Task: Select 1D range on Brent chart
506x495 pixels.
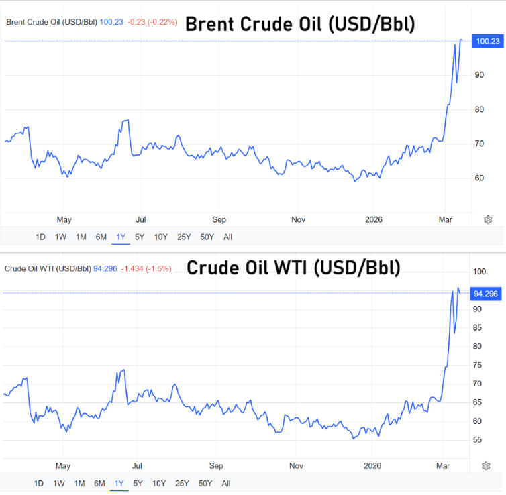Action: coord(40,237)
